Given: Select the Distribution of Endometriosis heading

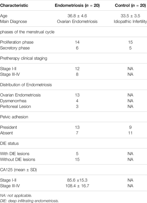Looking at the screenshot, I should click(x=26, y=85).
